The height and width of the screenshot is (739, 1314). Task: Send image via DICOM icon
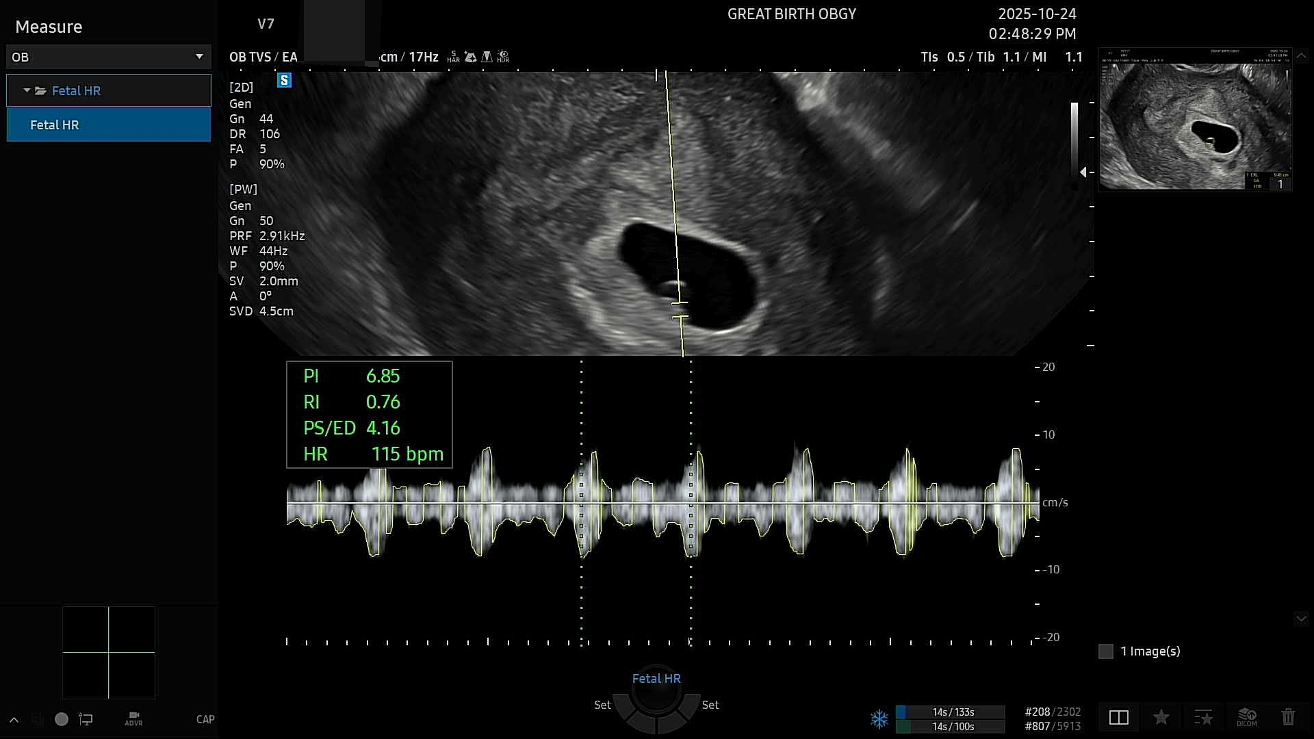pos(1246,717)
